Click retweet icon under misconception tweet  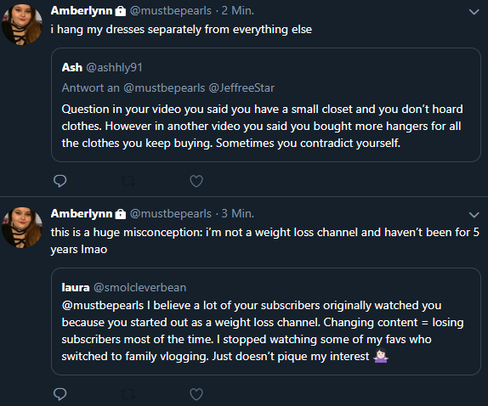(x=128, y=394)
